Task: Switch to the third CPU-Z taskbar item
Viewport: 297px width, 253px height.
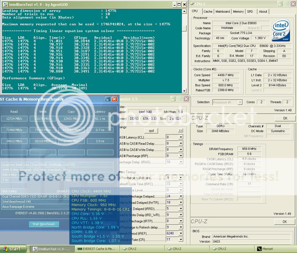Action: pyautogui.click(x=232, y=249)
